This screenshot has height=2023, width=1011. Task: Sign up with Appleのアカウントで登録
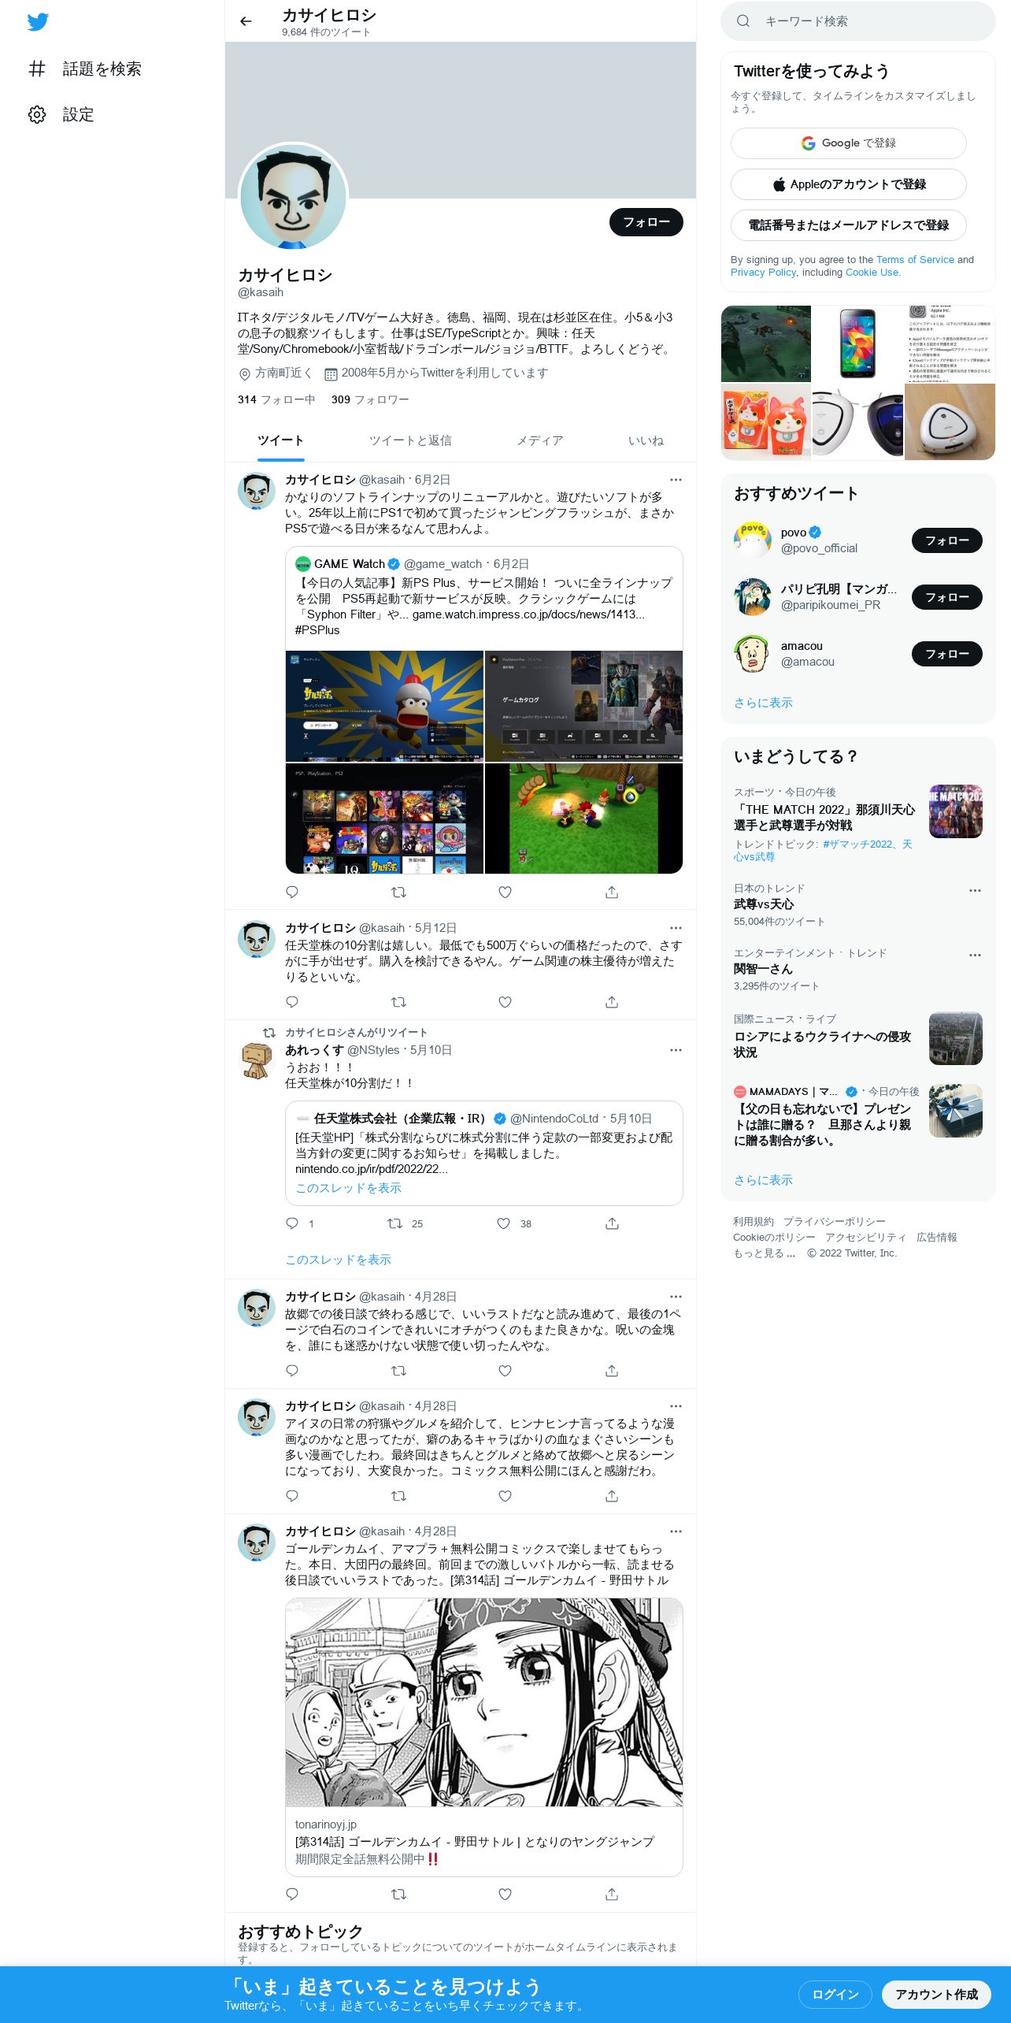(x=849, y=184)
